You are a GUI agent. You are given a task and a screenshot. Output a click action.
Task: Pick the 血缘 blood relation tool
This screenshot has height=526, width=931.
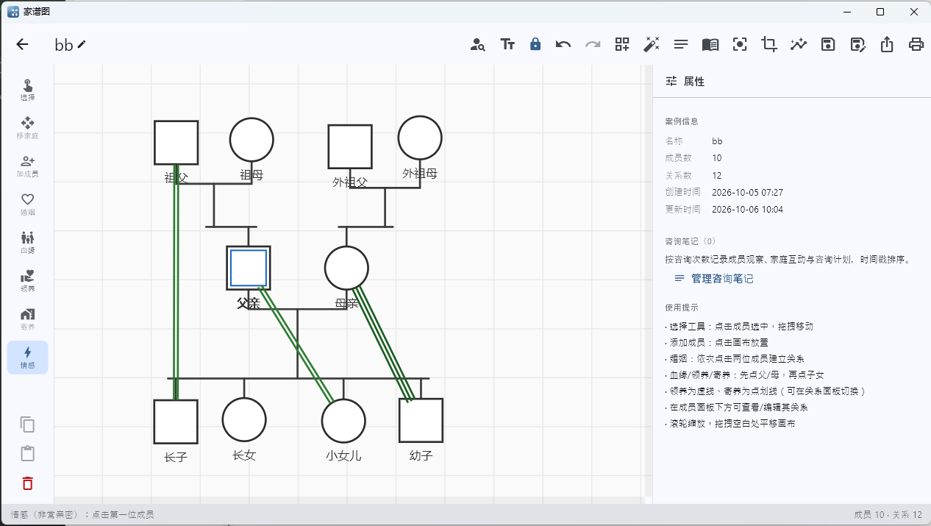tap(27, 243)
